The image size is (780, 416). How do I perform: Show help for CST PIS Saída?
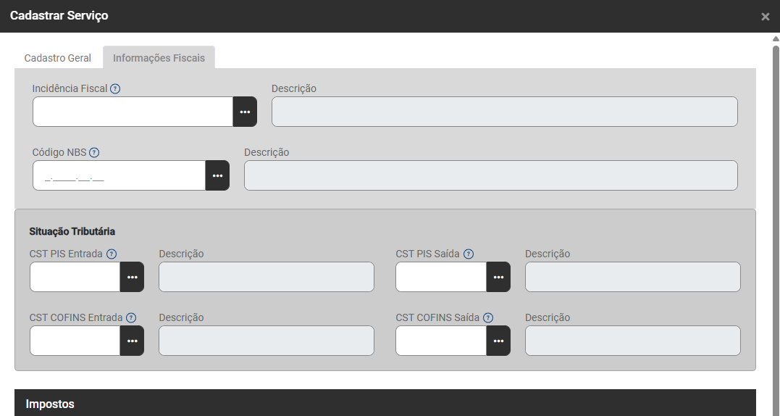469,254
